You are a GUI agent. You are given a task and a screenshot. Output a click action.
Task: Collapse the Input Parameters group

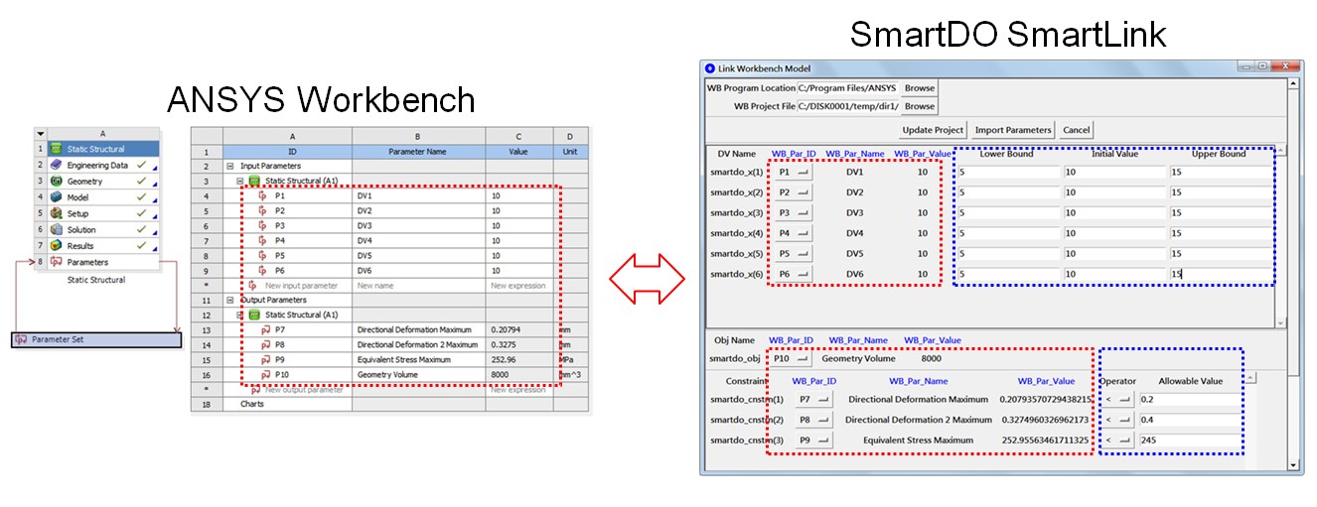click(x=231, y=166)
